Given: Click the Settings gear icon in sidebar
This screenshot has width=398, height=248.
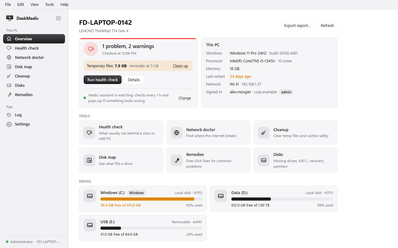Looking at the screenshot, I should click(9, 124).
